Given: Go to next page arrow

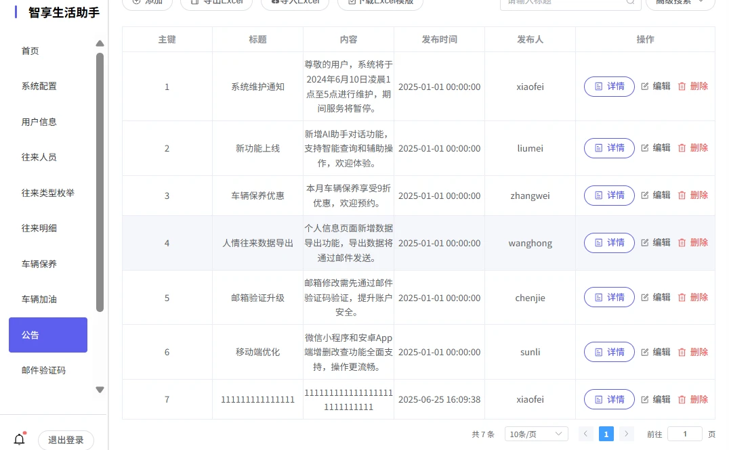Looking at the screenshot, I should pyautogui.click(x=626, y=434).
